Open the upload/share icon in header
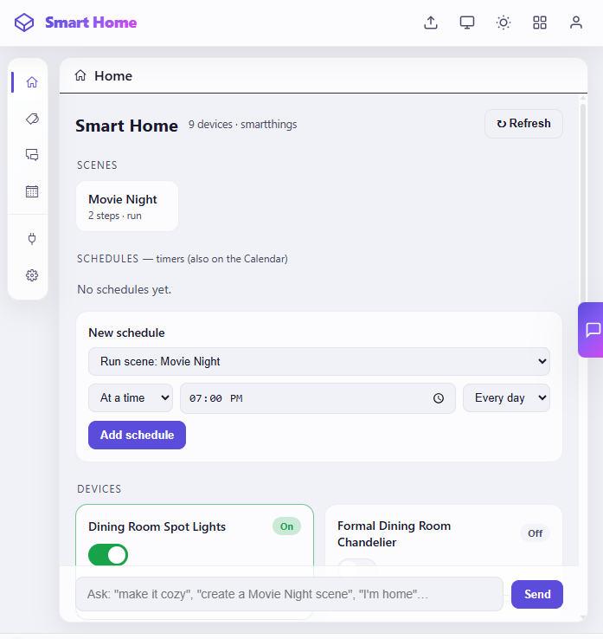The height and width of the screenshot is (639, 603). tap(431, 23)
